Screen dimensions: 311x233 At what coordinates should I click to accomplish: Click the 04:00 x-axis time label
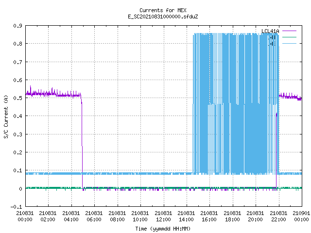tap(71, 219)
